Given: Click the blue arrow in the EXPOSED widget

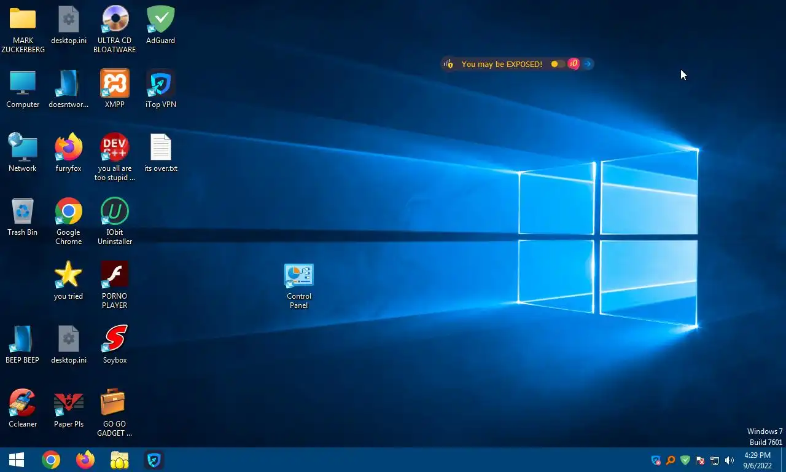Looking at the screenshot, I should click(588, 64).
